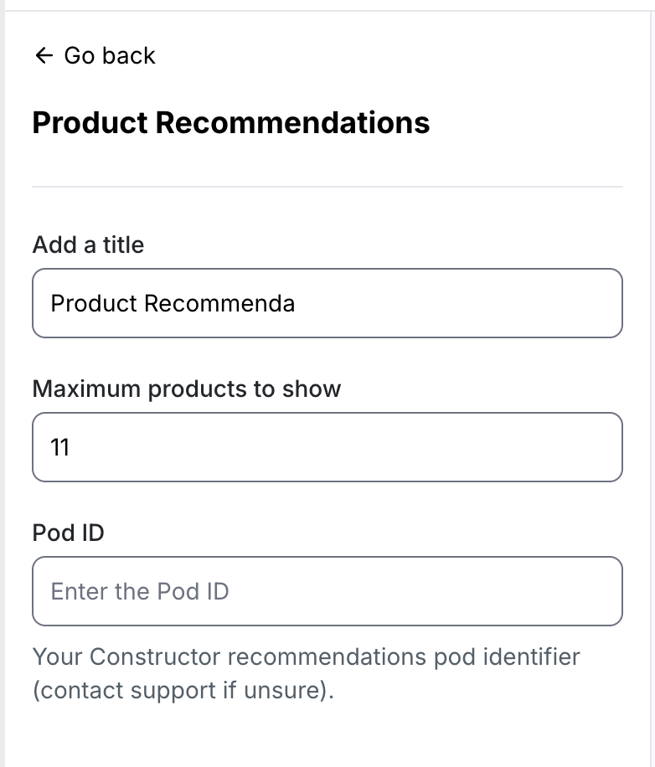Screen dimensions: 655x767
Task: Click the value 11 in products field
Action: [x=60, y=447]
